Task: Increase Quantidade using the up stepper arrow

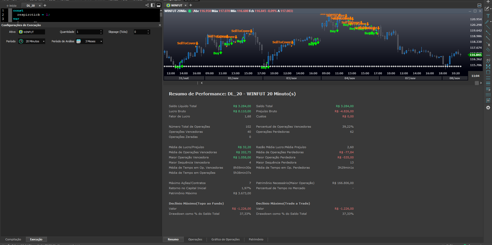Action: click(x=101, y=30)
